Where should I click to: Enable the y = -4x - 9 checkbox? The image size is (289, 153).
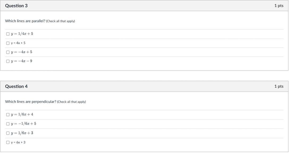tap(8, 61)
